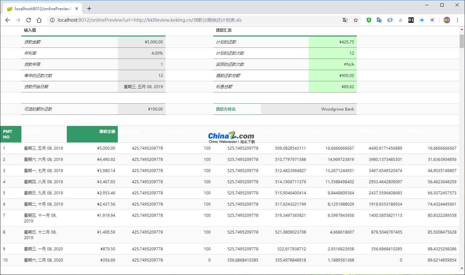Select the 每年的还款次数 label cell
The image size is (465, 275).
[69, 76]
